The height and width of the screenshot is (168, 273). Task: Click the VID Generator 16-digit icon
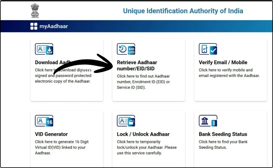coord(44,121)
